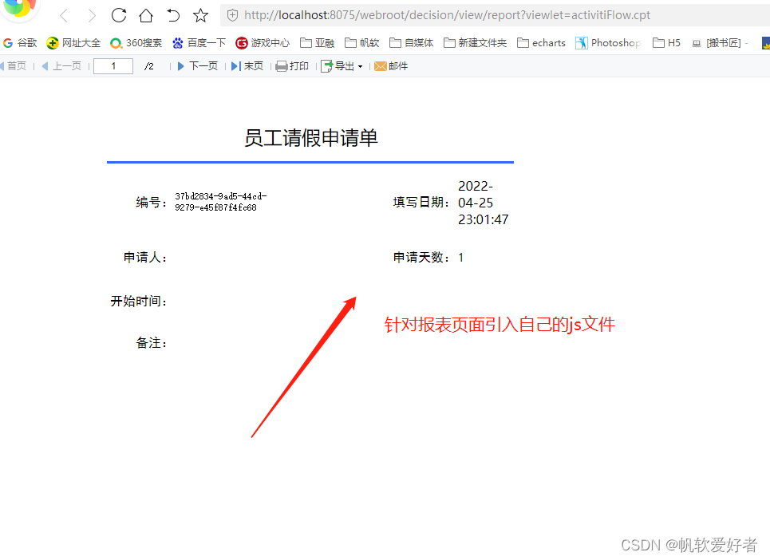Open the H5 bookmark folder
This screenshot has height=560, width=770.
tap(666, 43)
